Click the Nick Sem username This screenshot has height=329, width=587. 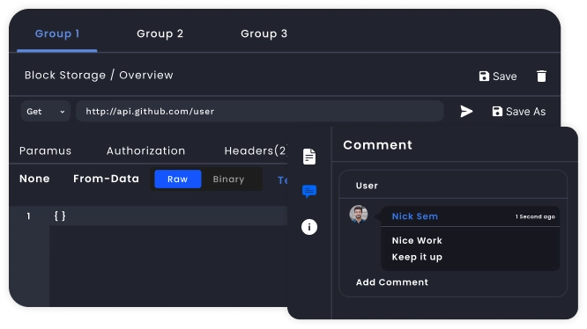point(415,216)
